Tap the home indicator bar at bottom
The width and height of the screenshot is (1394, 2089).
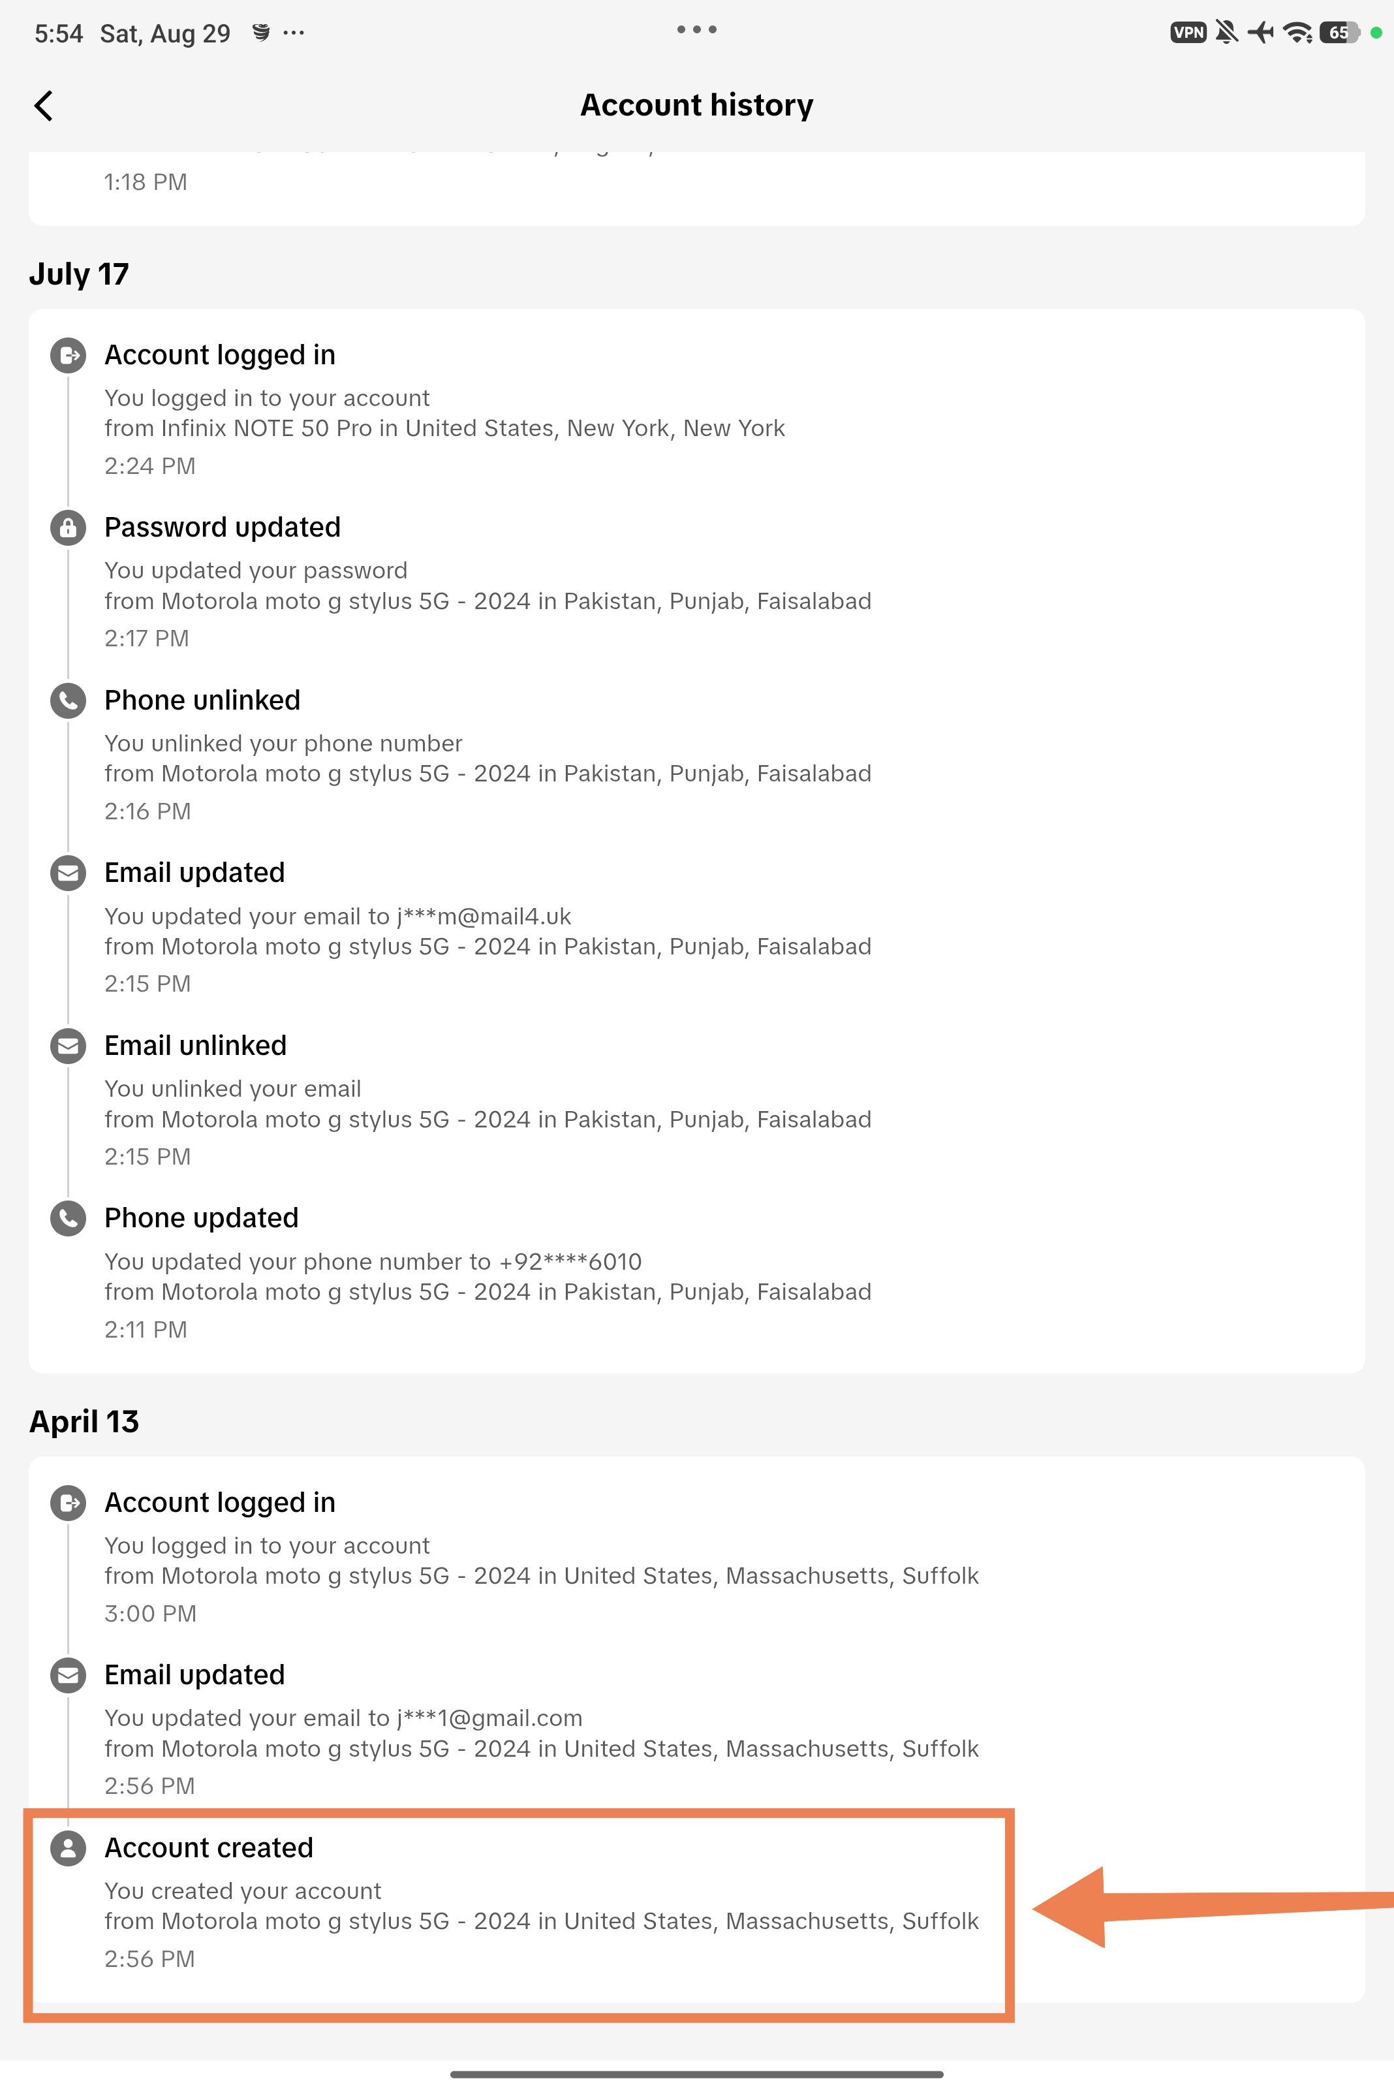tap(696, 2075)
